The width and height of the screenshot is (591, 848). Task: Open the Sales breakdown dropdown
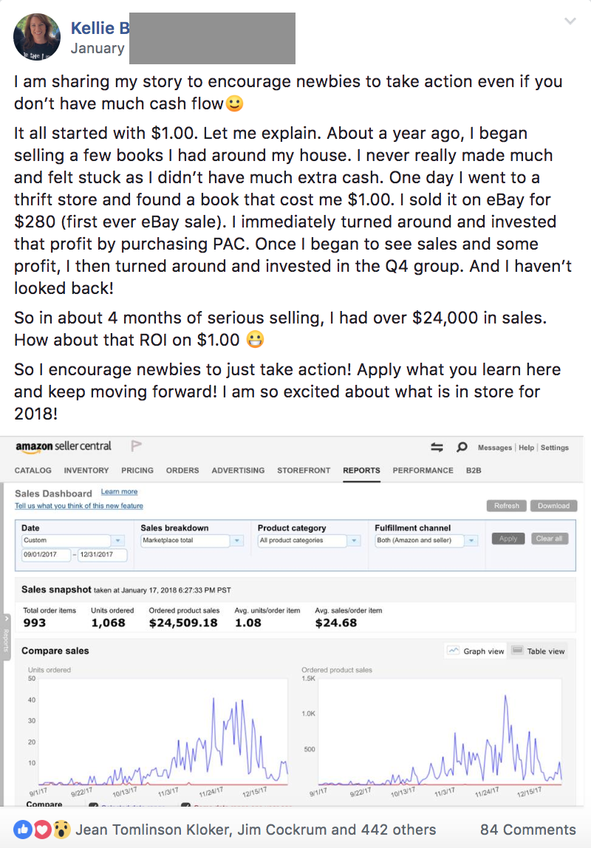click(236, 541)
